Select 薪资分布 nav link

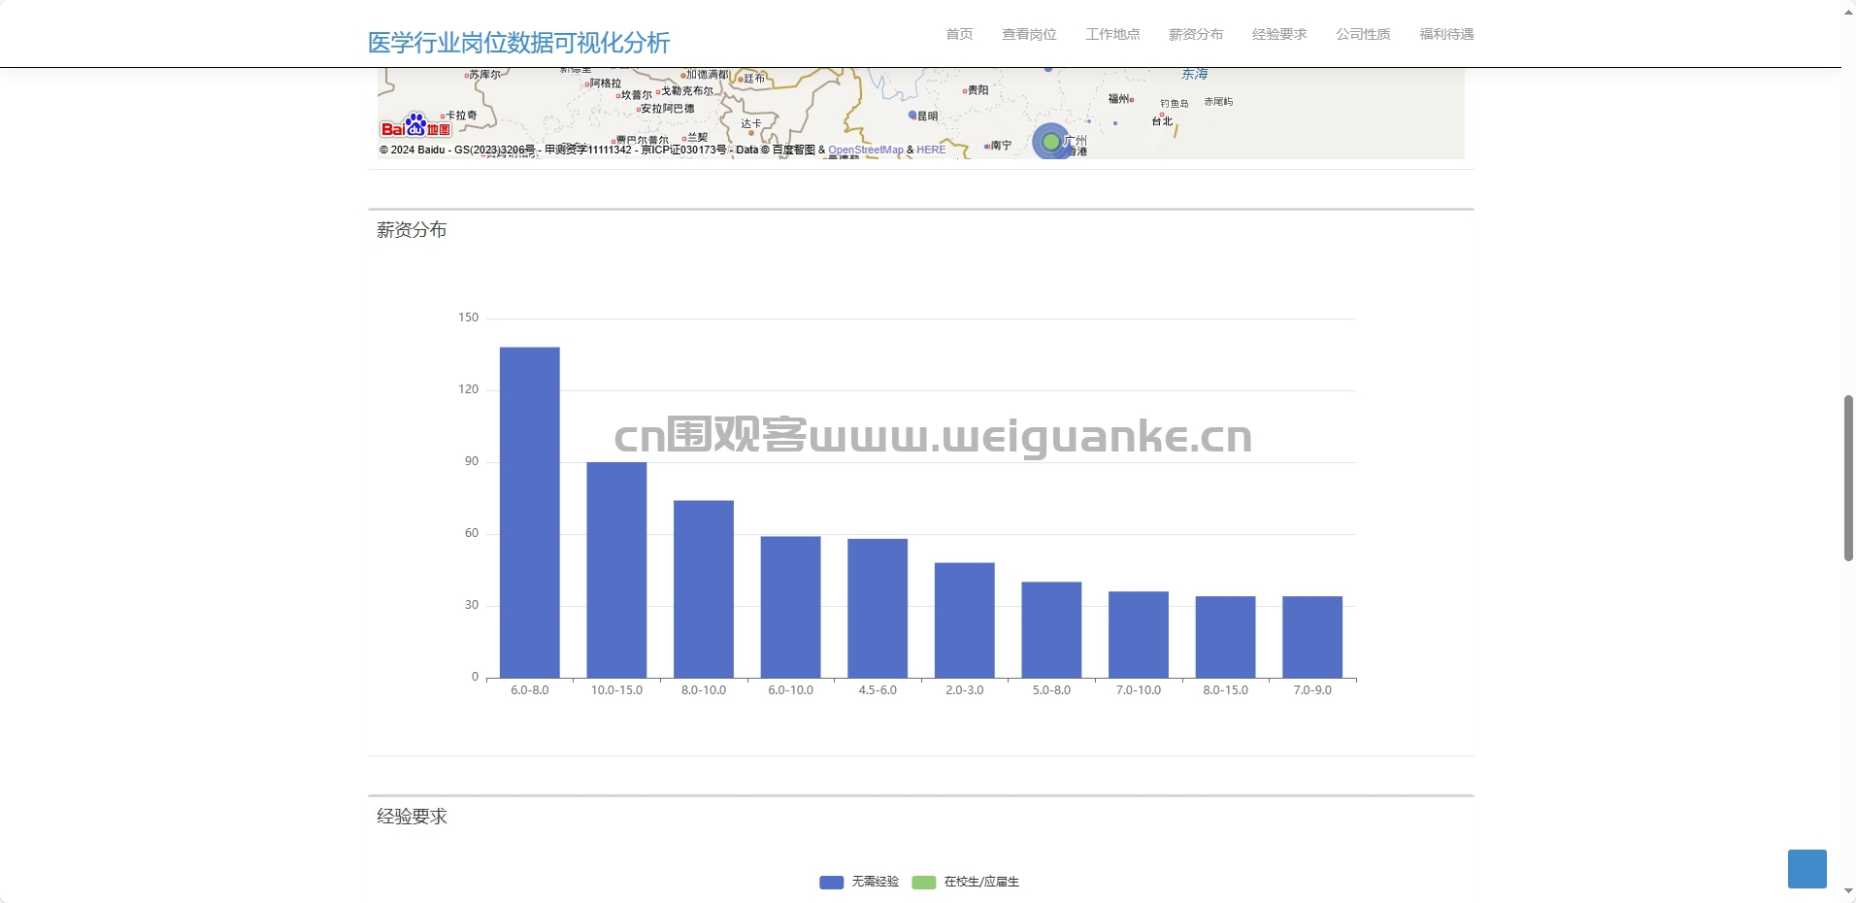tap(1196, 34)
